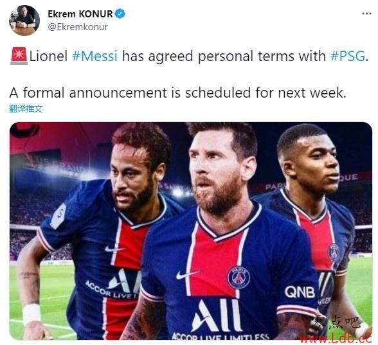Image resolution: width=378 pixels, height=345 pixels.
Task: Open the attached PSG players image
Action: pos(191,231)
